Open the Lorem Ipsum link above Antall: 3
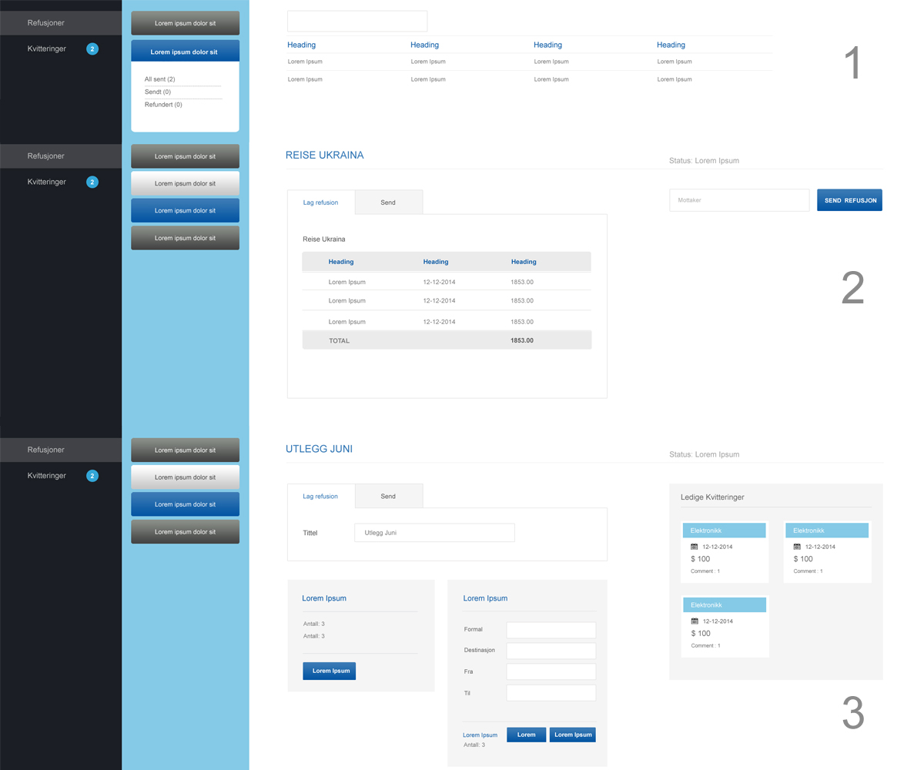The image size is (924, 770). coord(480,735)
